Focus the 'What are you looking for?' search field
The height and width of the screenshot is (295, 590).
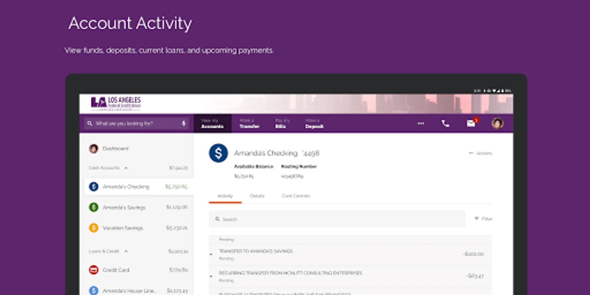136,124
